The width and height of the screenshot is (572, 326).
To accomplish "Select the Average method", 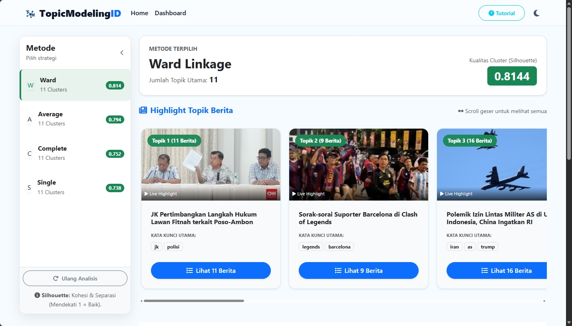I will pos(75,119).
